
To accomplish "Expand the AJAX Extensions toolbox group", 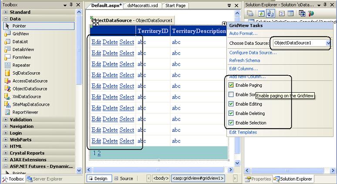I will pyautogui.click(x=6, y=160).
